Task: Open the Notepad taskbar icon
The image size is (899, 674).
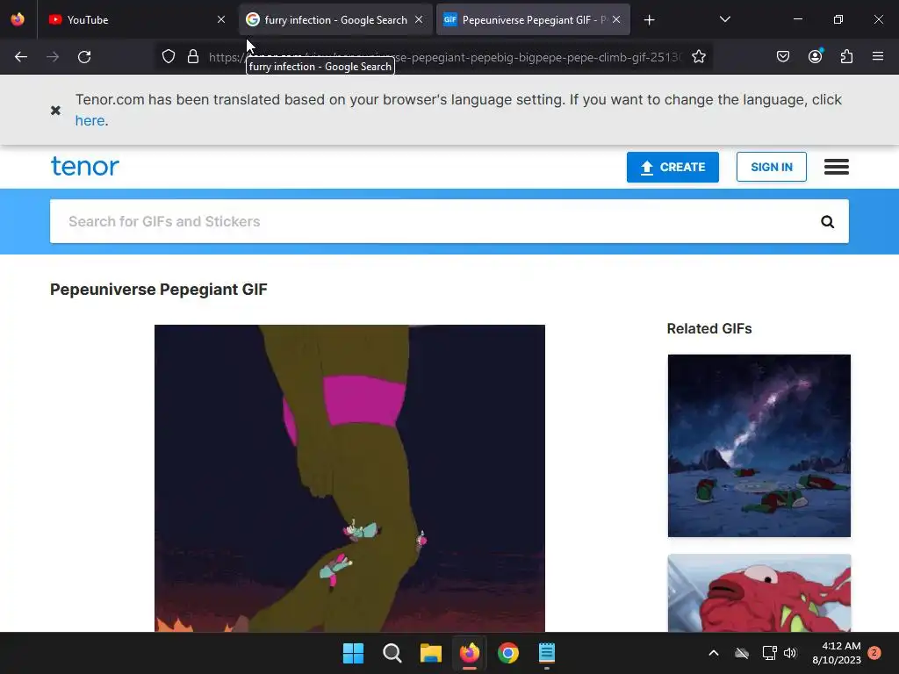Action: [547, 653]
